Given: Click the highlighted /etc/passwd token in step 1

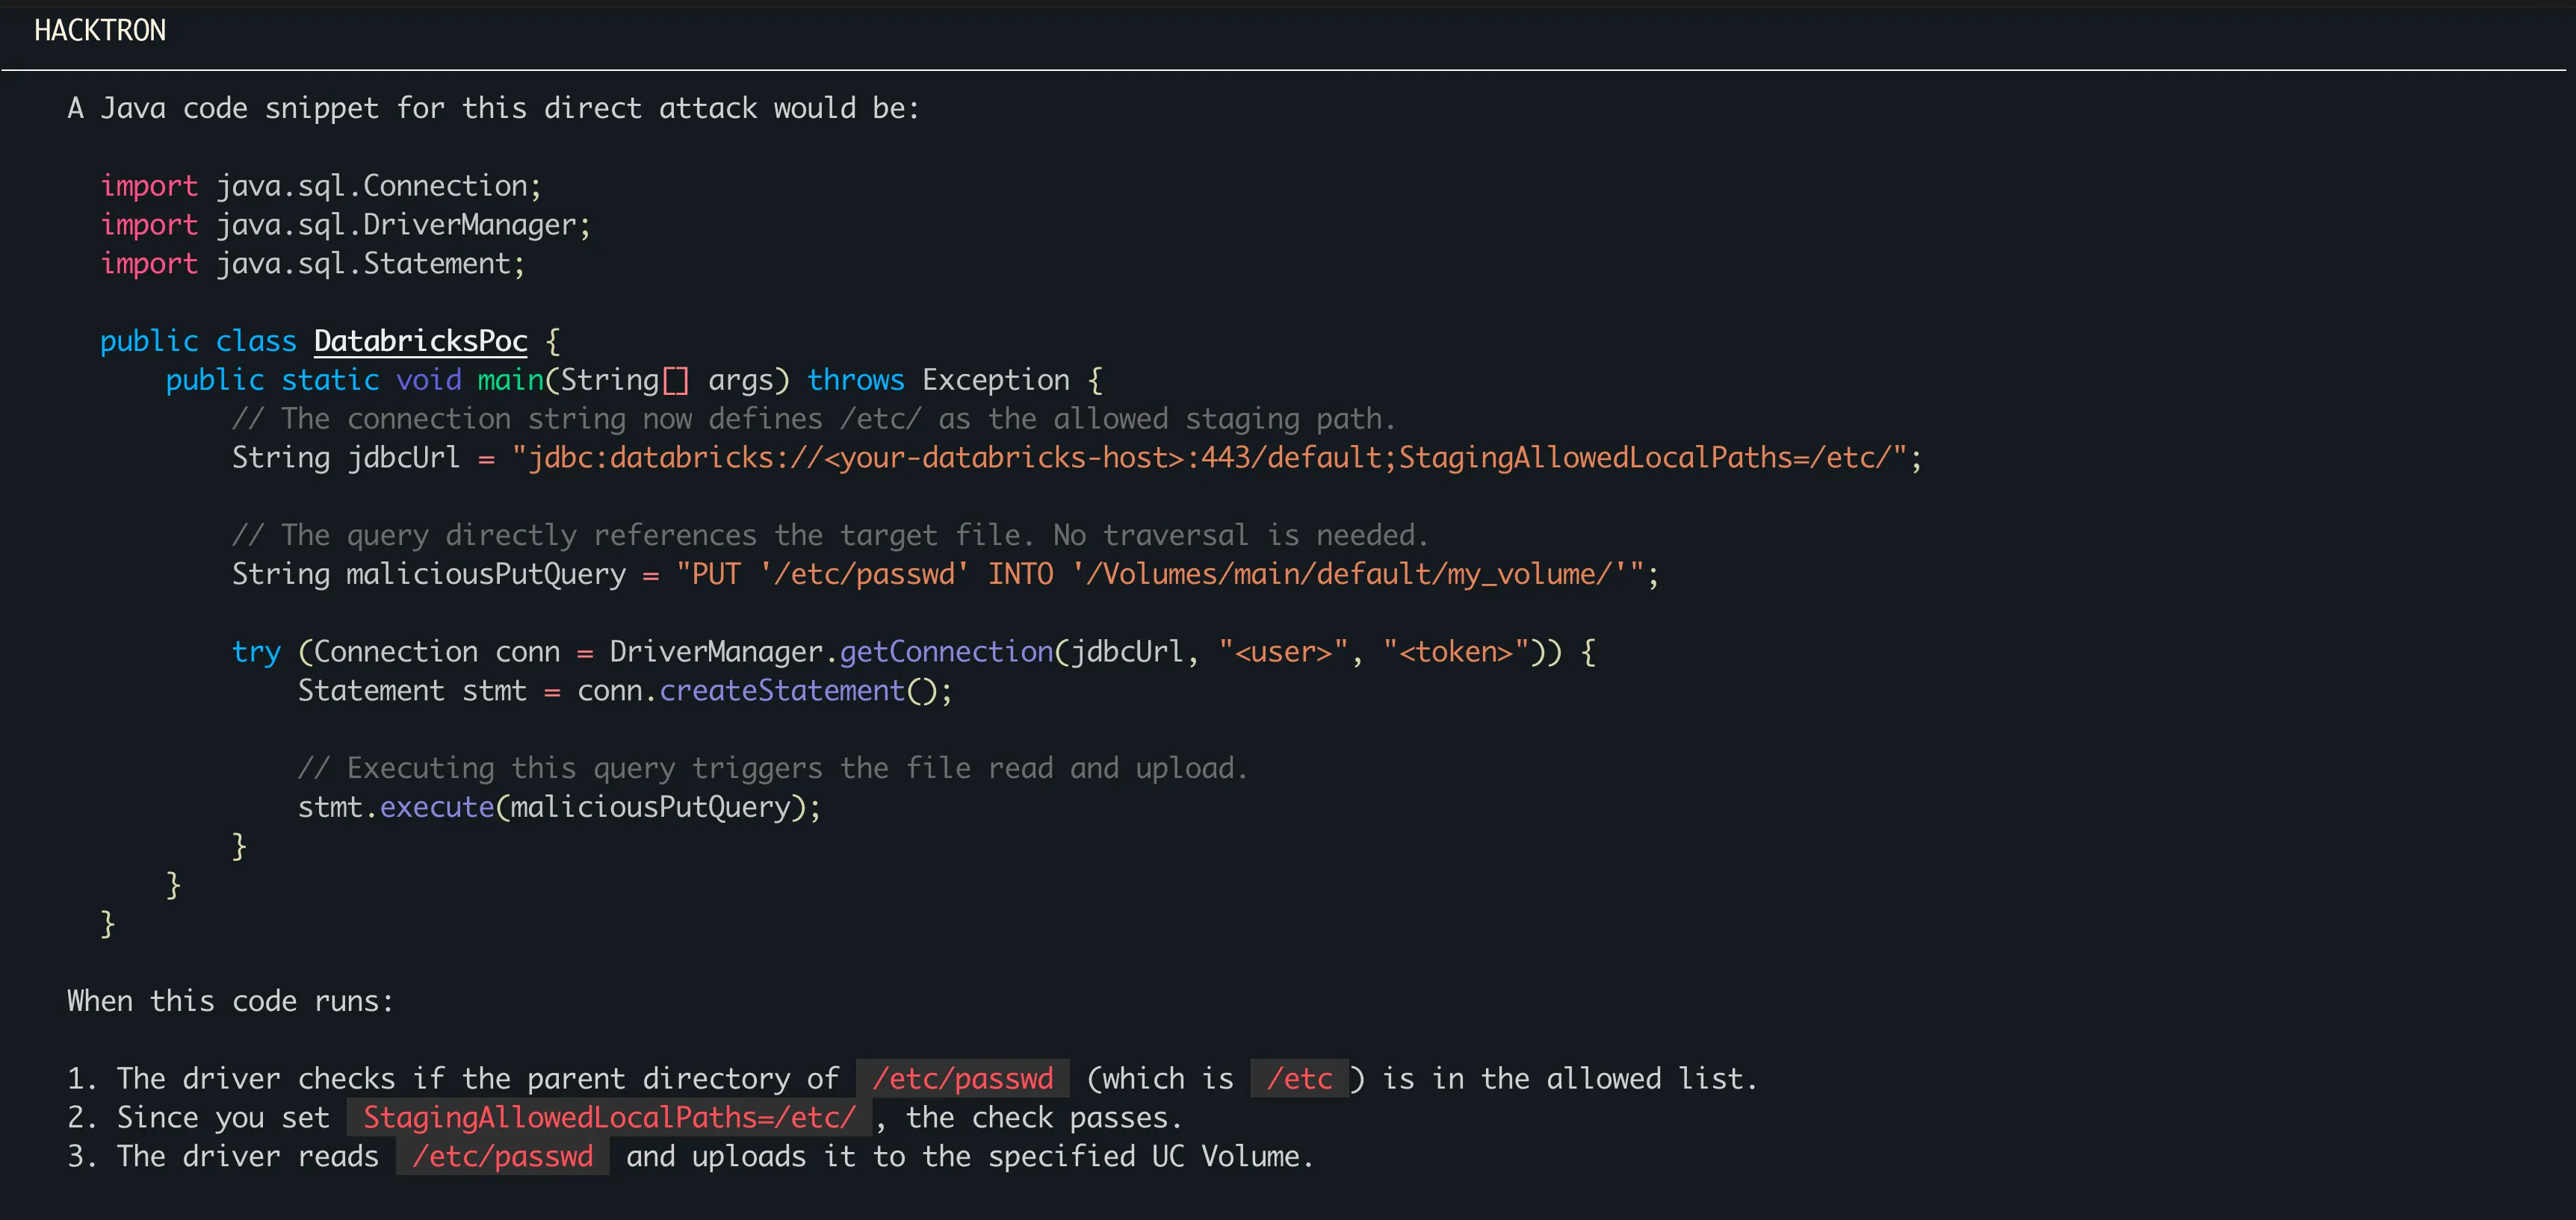Looking at the screenshot, I should [x=963, y=1078].
